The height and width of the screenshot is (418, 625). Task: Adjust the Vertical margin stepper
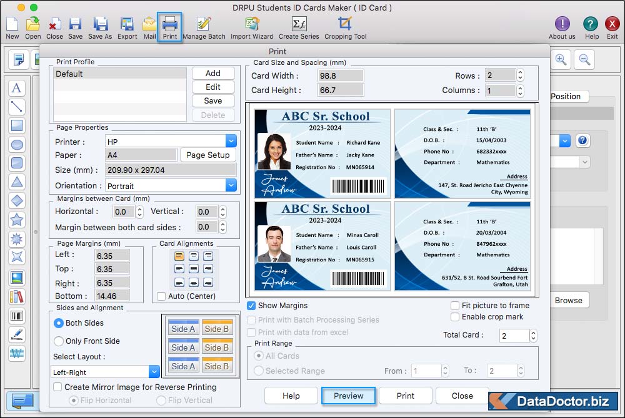pos(223,212)
